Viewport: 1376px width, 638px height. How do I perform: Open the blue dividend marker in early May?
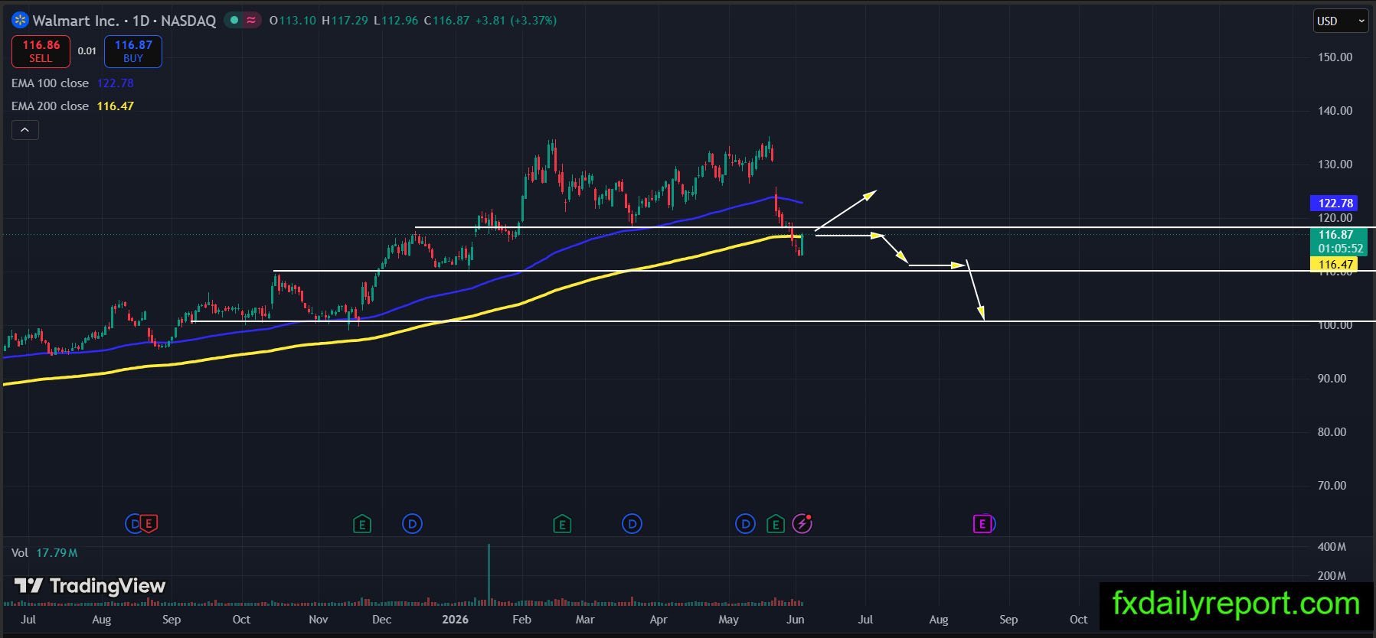tap(745, 524)
